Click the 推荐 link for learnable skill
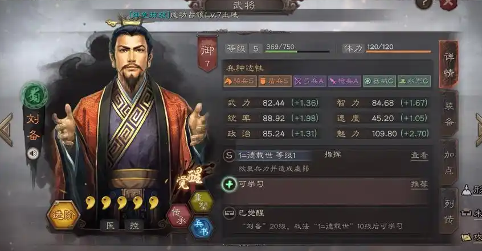Screen dimensions: 482x251 click(x=419, y=184)
